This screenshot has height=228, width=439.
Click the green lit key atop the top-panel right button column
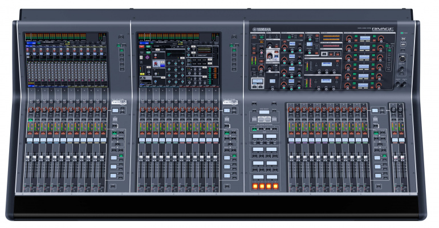point(388,46)
